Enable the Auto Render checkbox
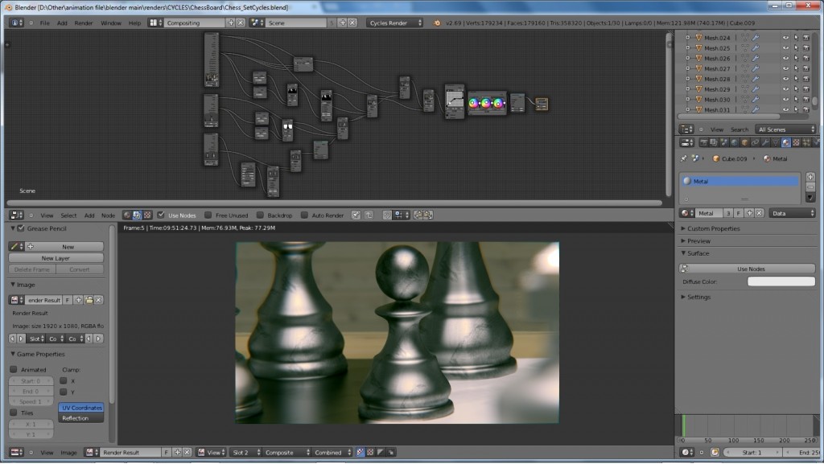Viewport: 824px width, 464px height. tap(303, 215)
